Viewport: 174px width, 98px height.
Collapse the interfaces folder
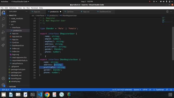point(16,27)
